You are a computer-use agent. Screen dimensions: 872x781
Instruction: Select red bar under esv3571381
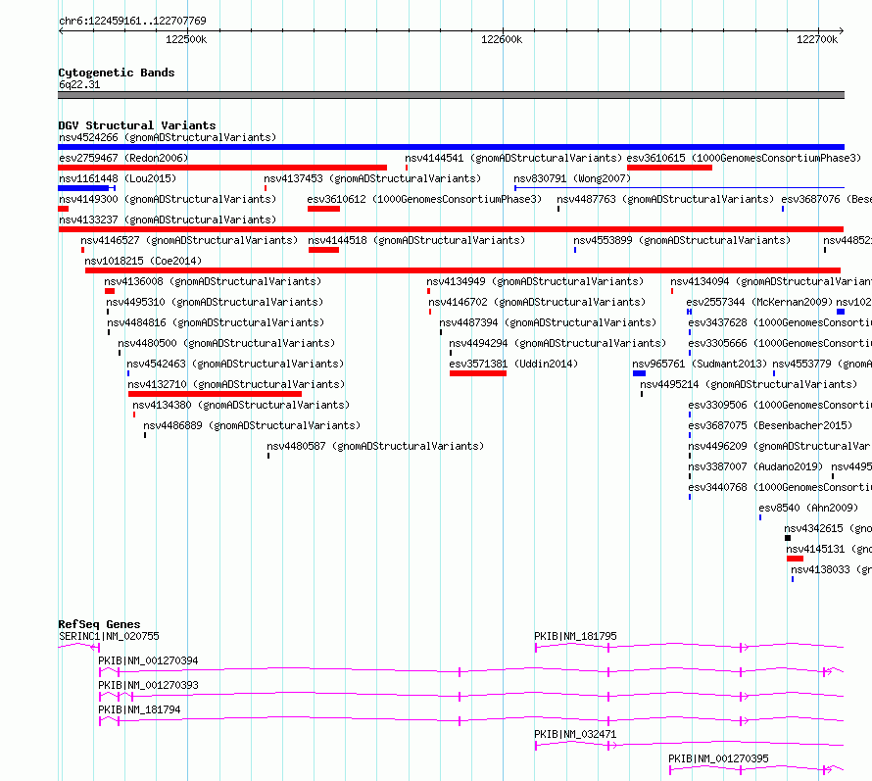click(478, 373)
